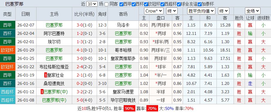The width and height of the screenshot is (271, 112).
Task: Open the 2-4(2-2) score versus 布拉格斯拉维亚
Action: pos(84,67)
